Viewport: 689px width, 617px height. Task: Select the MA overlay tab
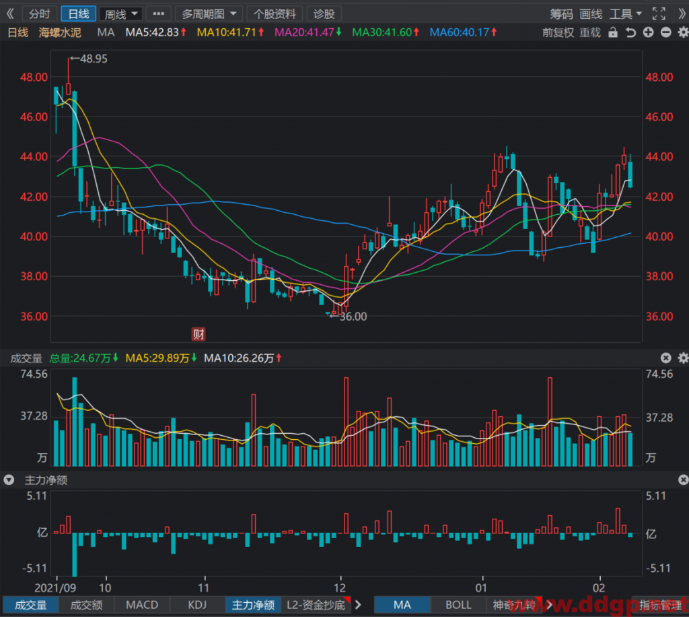pyautogui.click(x=402, y=605)
